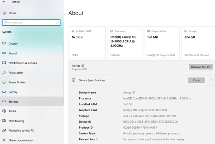Click Intel(R) HD Graphics 5500 (128 MB) value
This screenshot has height=144, width=215.
pos(145,110)
